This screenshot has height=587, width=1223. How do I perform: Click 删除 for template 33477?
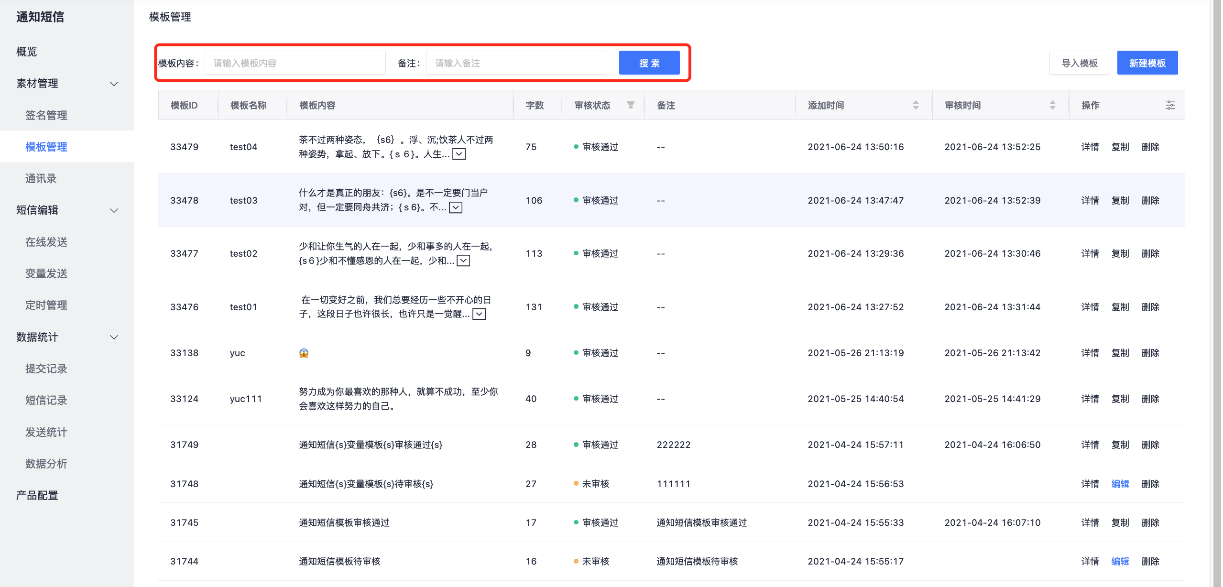tap(1150, 253)
